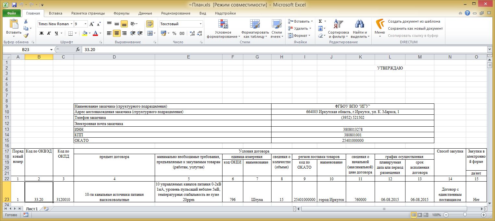495x221 pixels.
Task: Click the Percent Style button
Action: 174,33
